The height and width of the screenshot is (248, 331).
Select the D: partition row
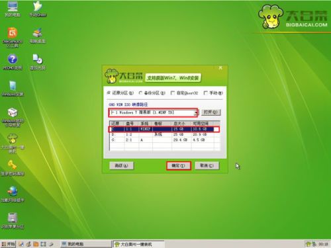[164, 134]
